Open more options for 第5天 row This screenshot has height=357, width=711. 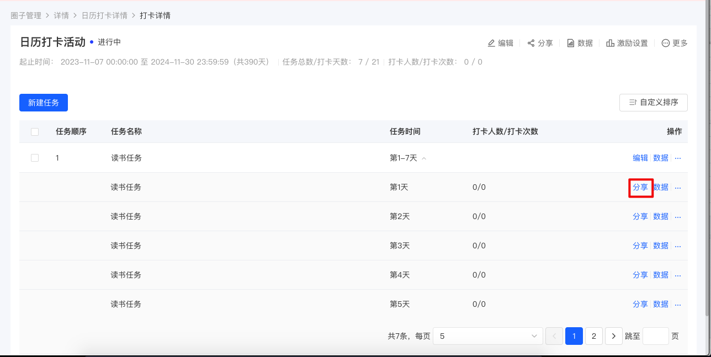pos(678,305)
